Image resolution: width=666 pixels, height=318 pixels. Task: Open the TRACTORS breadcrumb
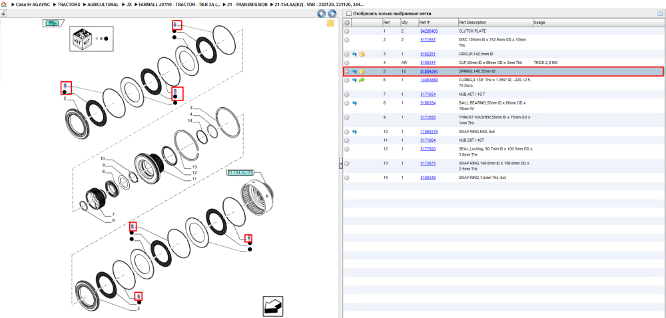point(69,4)
